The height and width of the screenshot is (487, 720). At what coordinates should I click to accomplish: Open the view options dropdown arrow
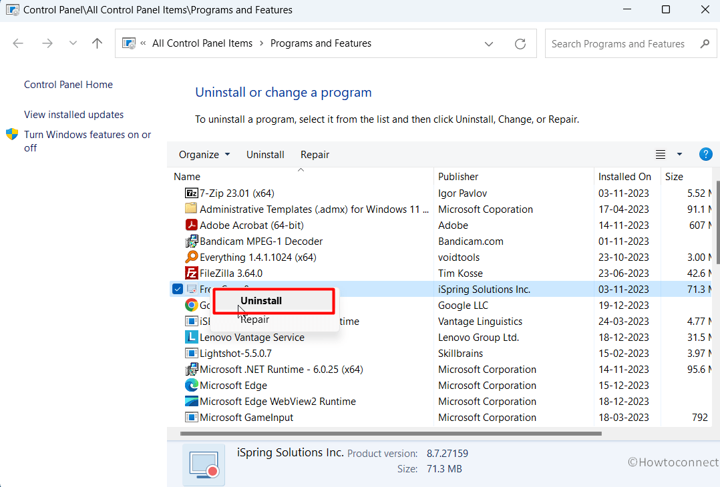(679, 155)
